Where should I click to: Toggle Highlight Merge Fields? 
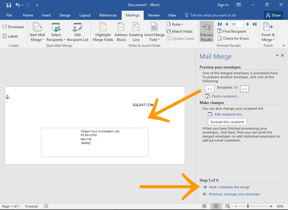103,32
